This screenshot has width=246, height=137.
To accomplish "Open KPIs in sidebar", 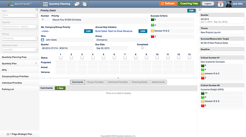I will pyautogui.click(x=20, y=70).
